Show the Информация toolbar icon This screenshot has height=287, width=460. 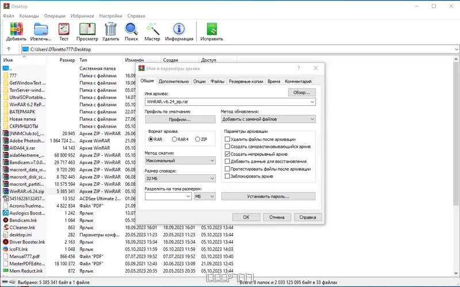click(179, 29)
